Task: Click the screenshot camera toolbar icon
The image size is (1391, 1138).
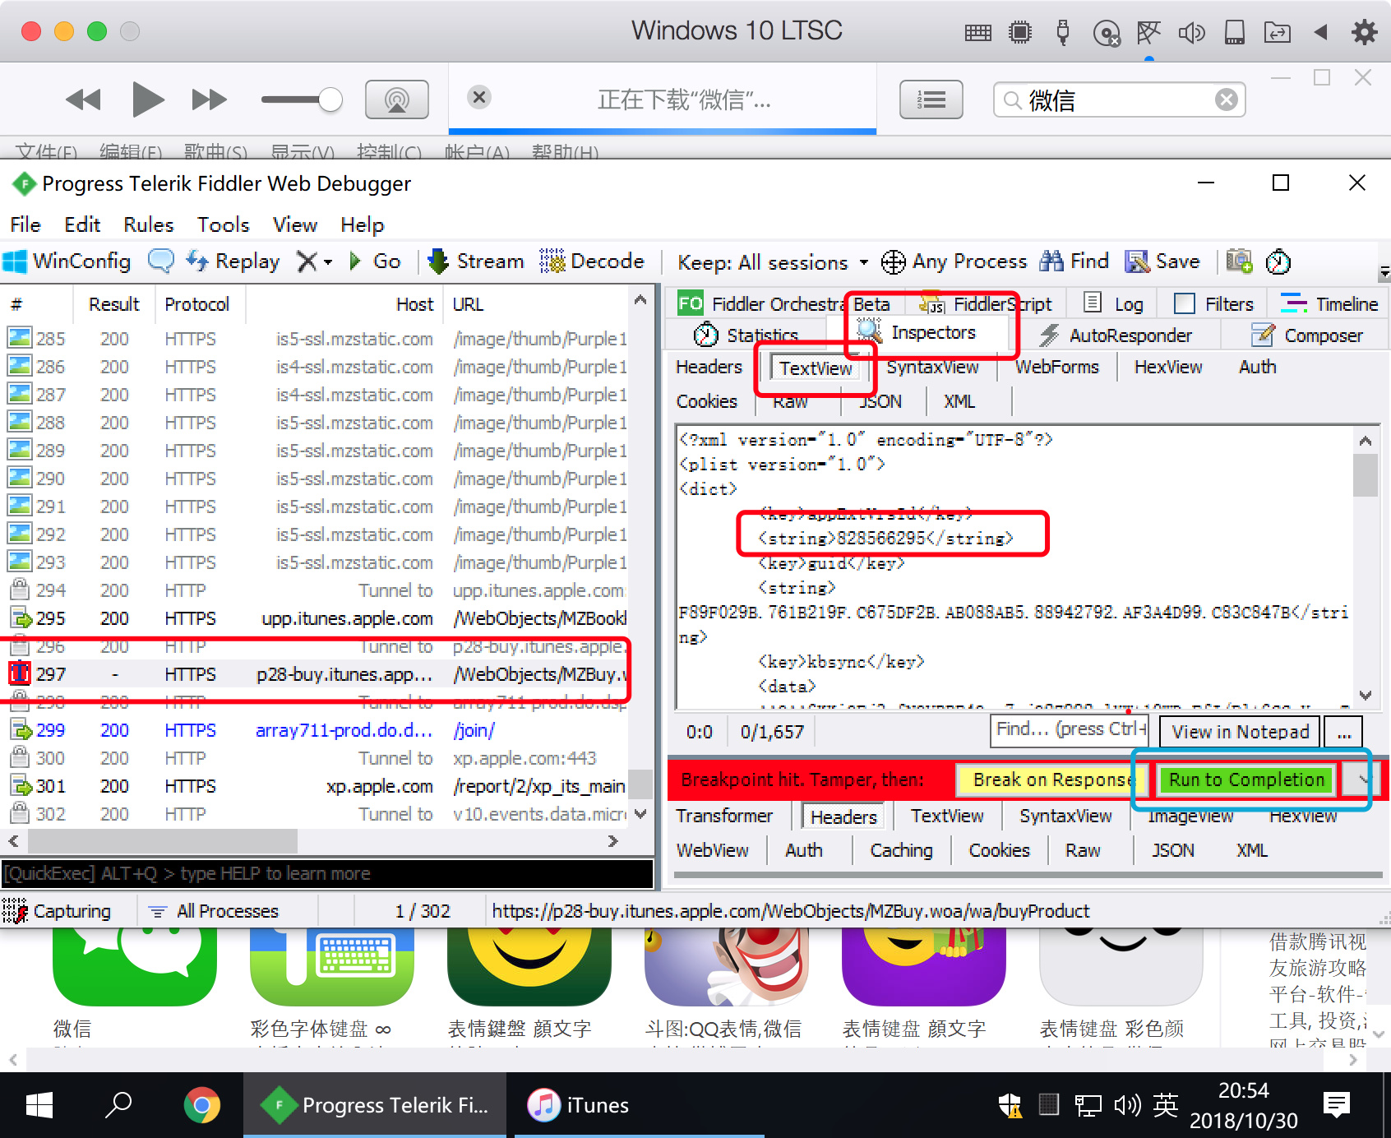Action: tap(1239, 261)
